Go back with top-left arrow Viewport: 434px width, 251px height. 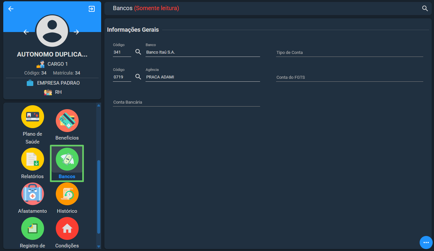(11, 9)
